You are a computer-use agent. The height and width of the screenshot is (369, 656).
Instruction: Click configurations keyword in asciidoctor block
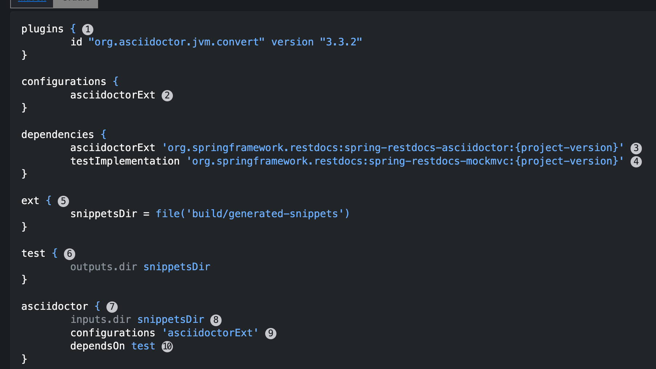(x=113, y=333)
